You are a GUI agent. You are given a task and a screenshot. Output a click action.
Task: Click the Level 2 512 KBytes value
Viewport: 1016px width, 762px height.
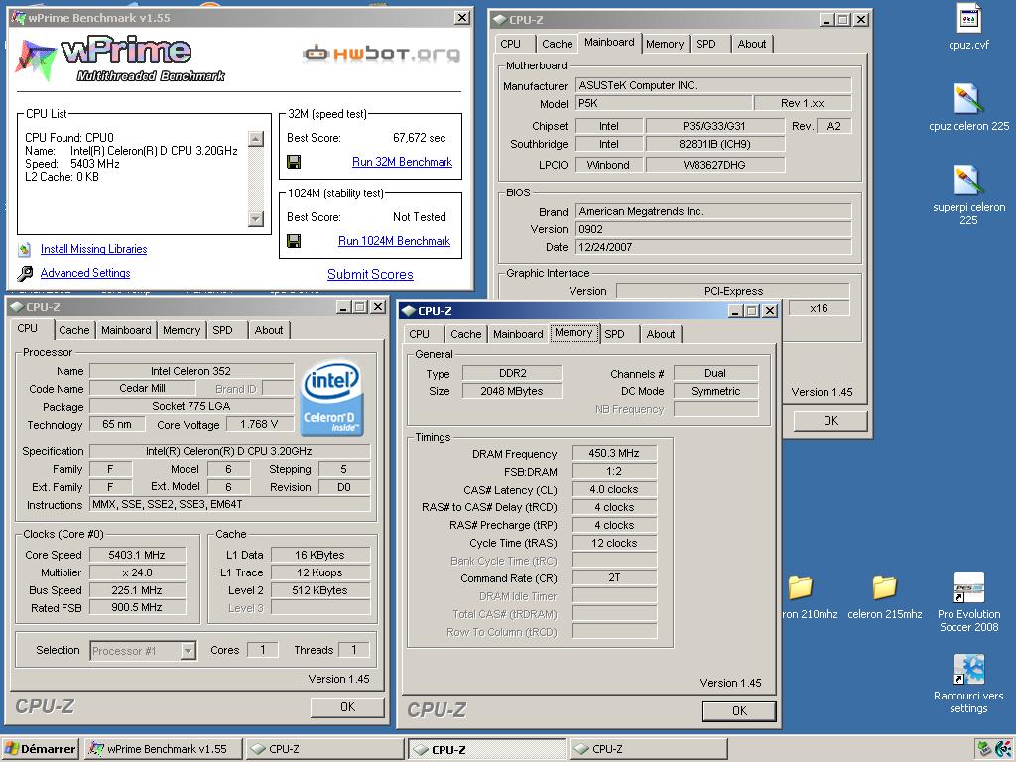coord(320,590)
